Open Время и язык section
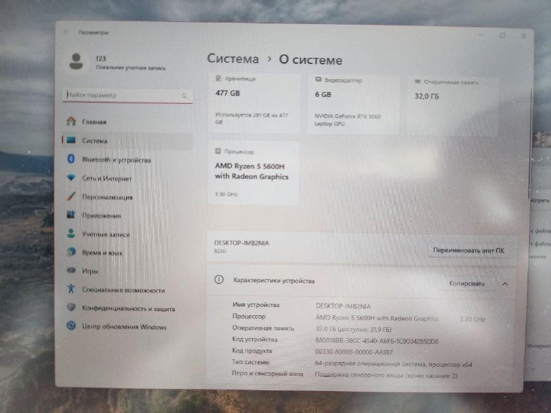Image resolution: width=551 pixels, height=413 pixels. (127, 253)
